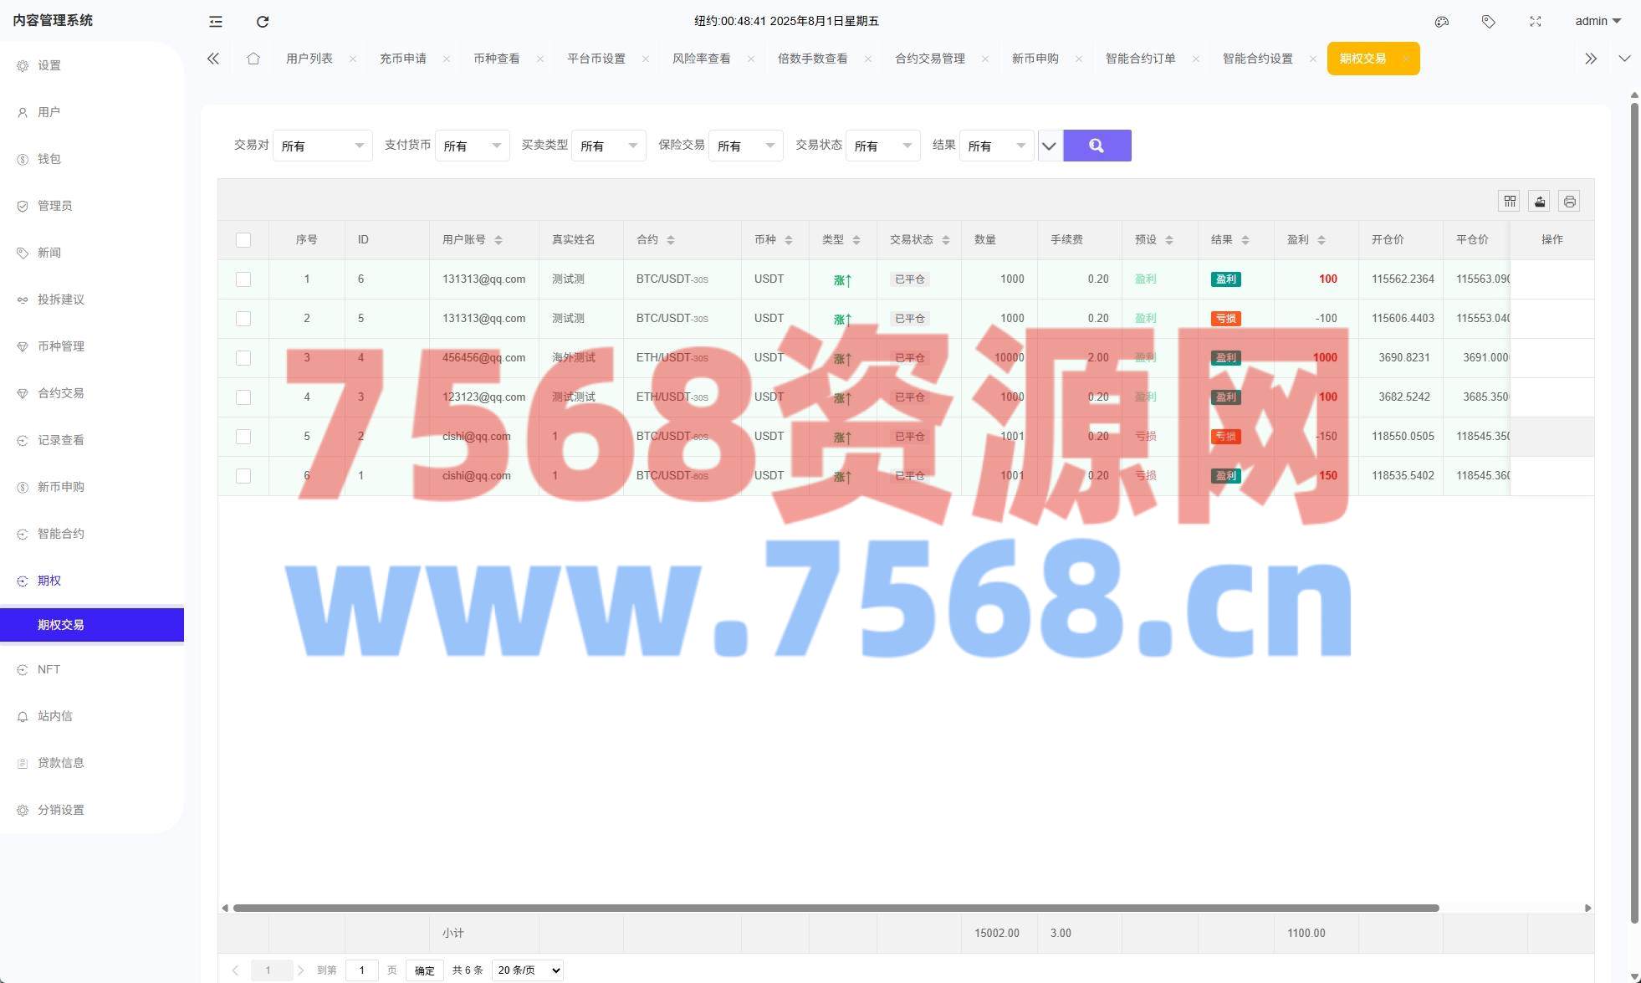Open the 20 条/页 page size dropdown

[528, 970]
